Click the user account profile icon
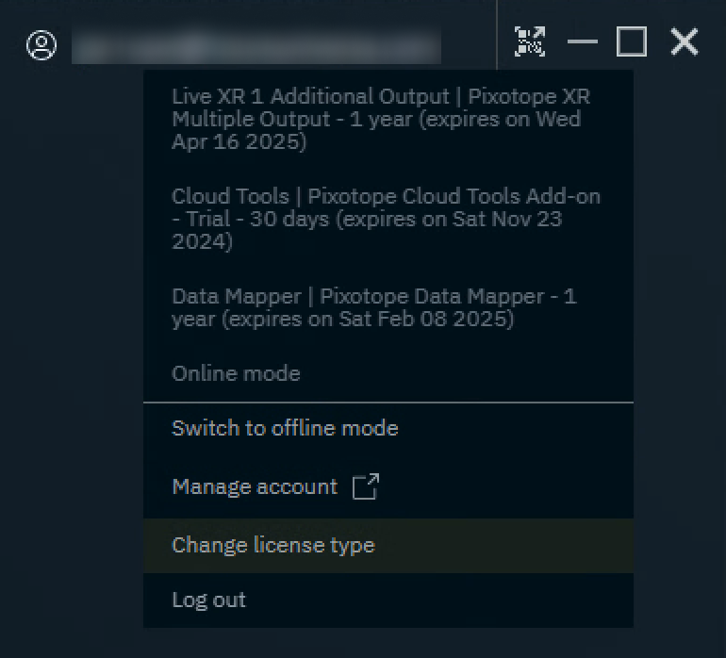Image resolution: width=726 pixels, height=658 pixels. 41,45
